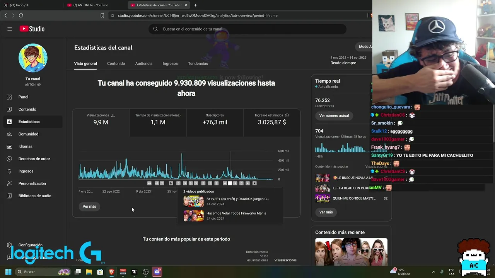Click the clock icon beside Ingresos estimados
This screenshot has width=495, height=278.
(287, 115)
